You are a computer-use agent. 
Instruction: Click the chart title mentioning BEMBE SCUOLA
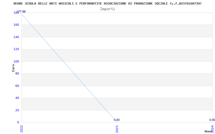(x=108, y=3)
